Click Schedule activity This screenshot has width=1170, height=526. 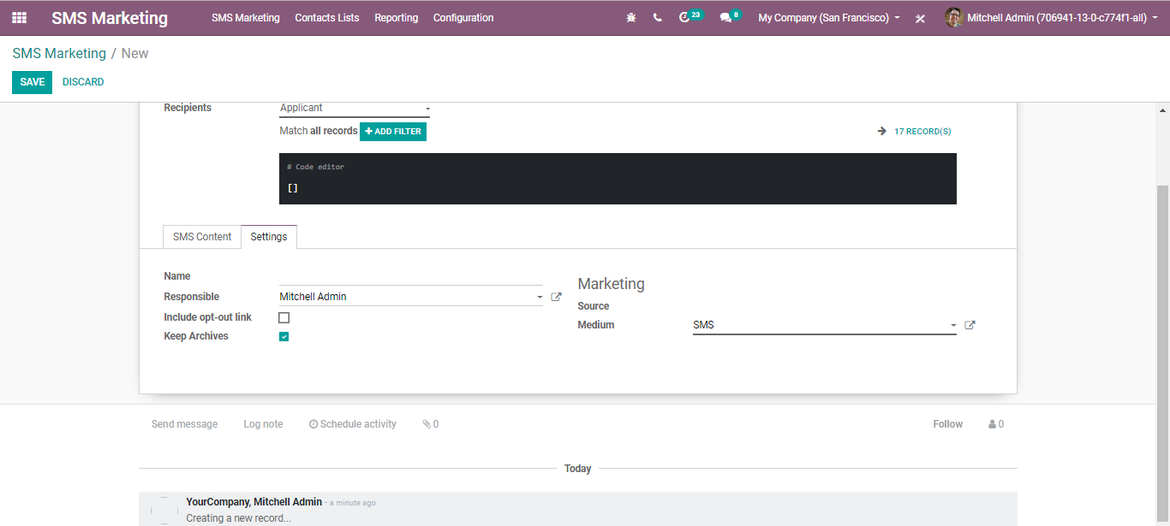(x=353, y=424)
